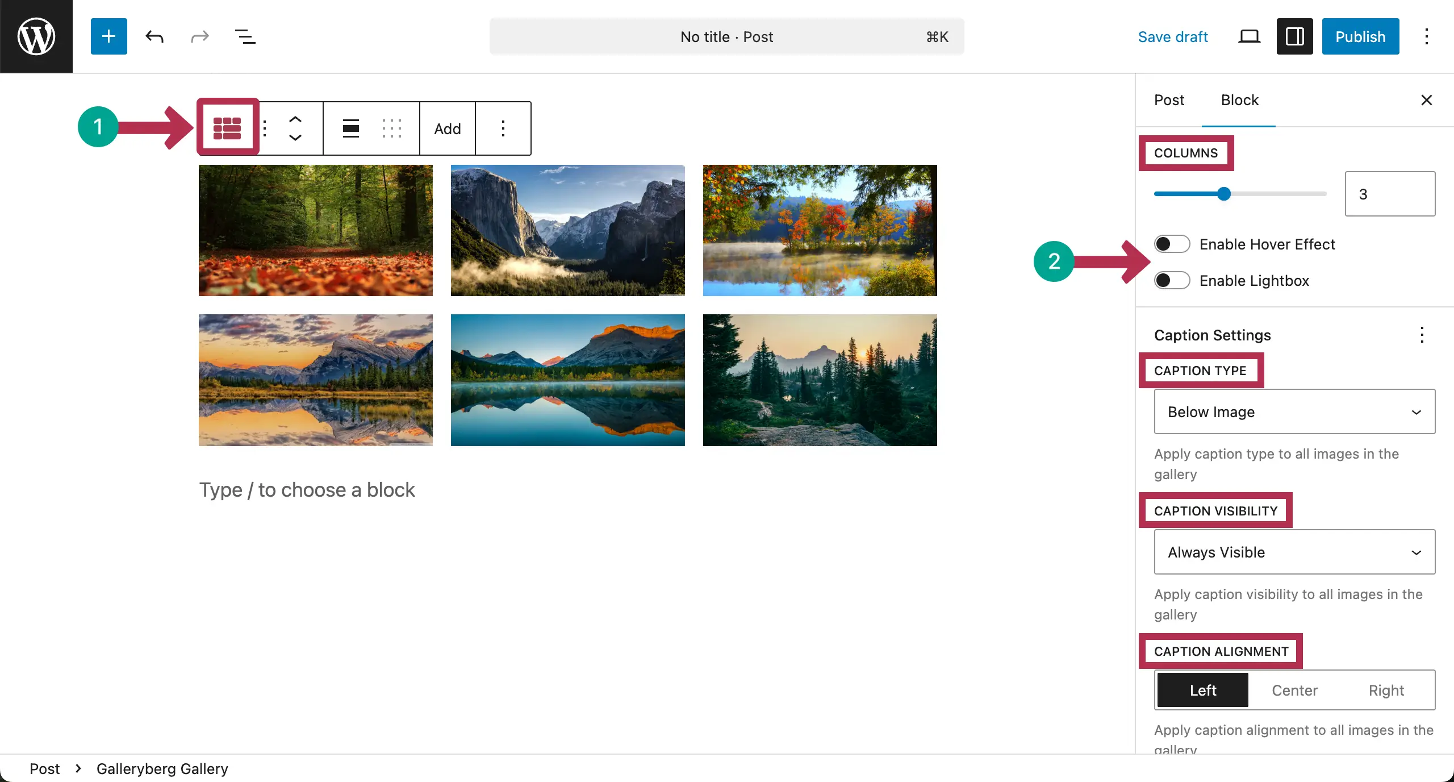Click the Save draft link

pos(1173,36)
